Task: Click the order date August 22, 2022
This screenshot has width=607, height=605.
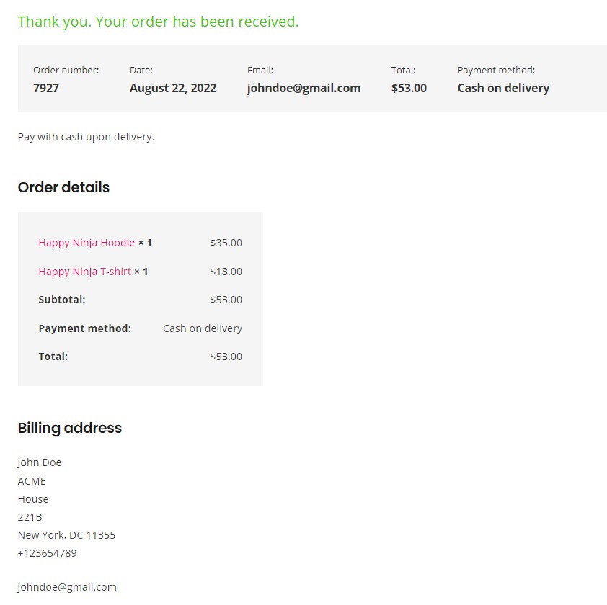Action: [172, 88]
